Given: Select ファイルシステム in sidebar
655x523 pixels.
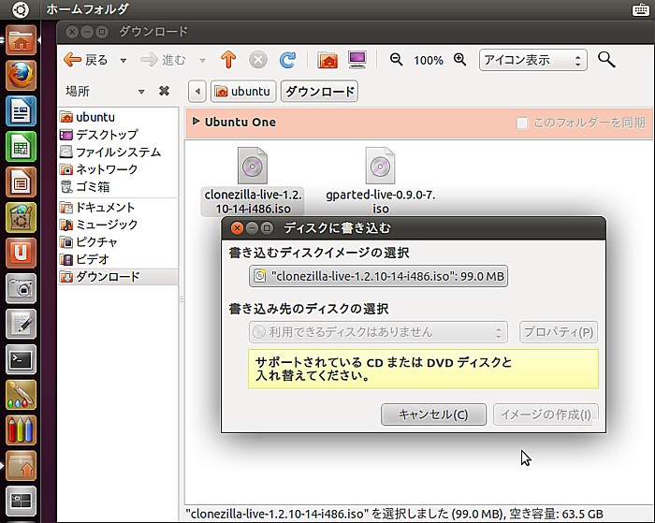Looking at the screenshot, I should point(118,153).
